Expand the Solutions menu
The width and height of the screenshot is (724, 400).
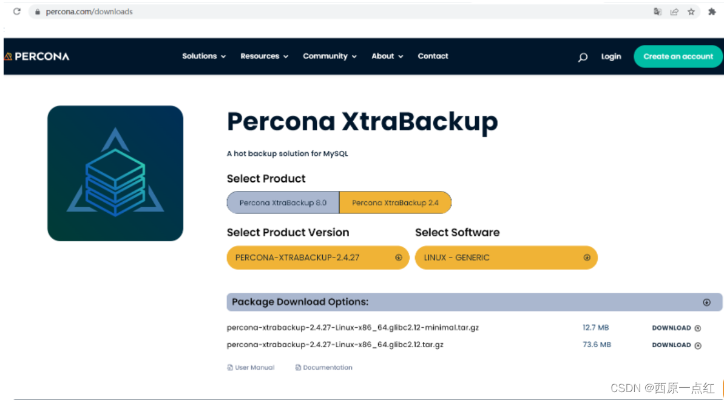(204, 56)
